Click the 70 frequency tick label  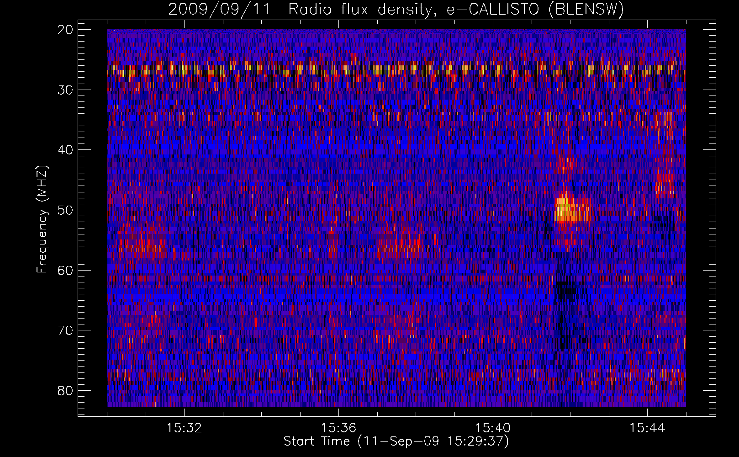pos(66,330)
